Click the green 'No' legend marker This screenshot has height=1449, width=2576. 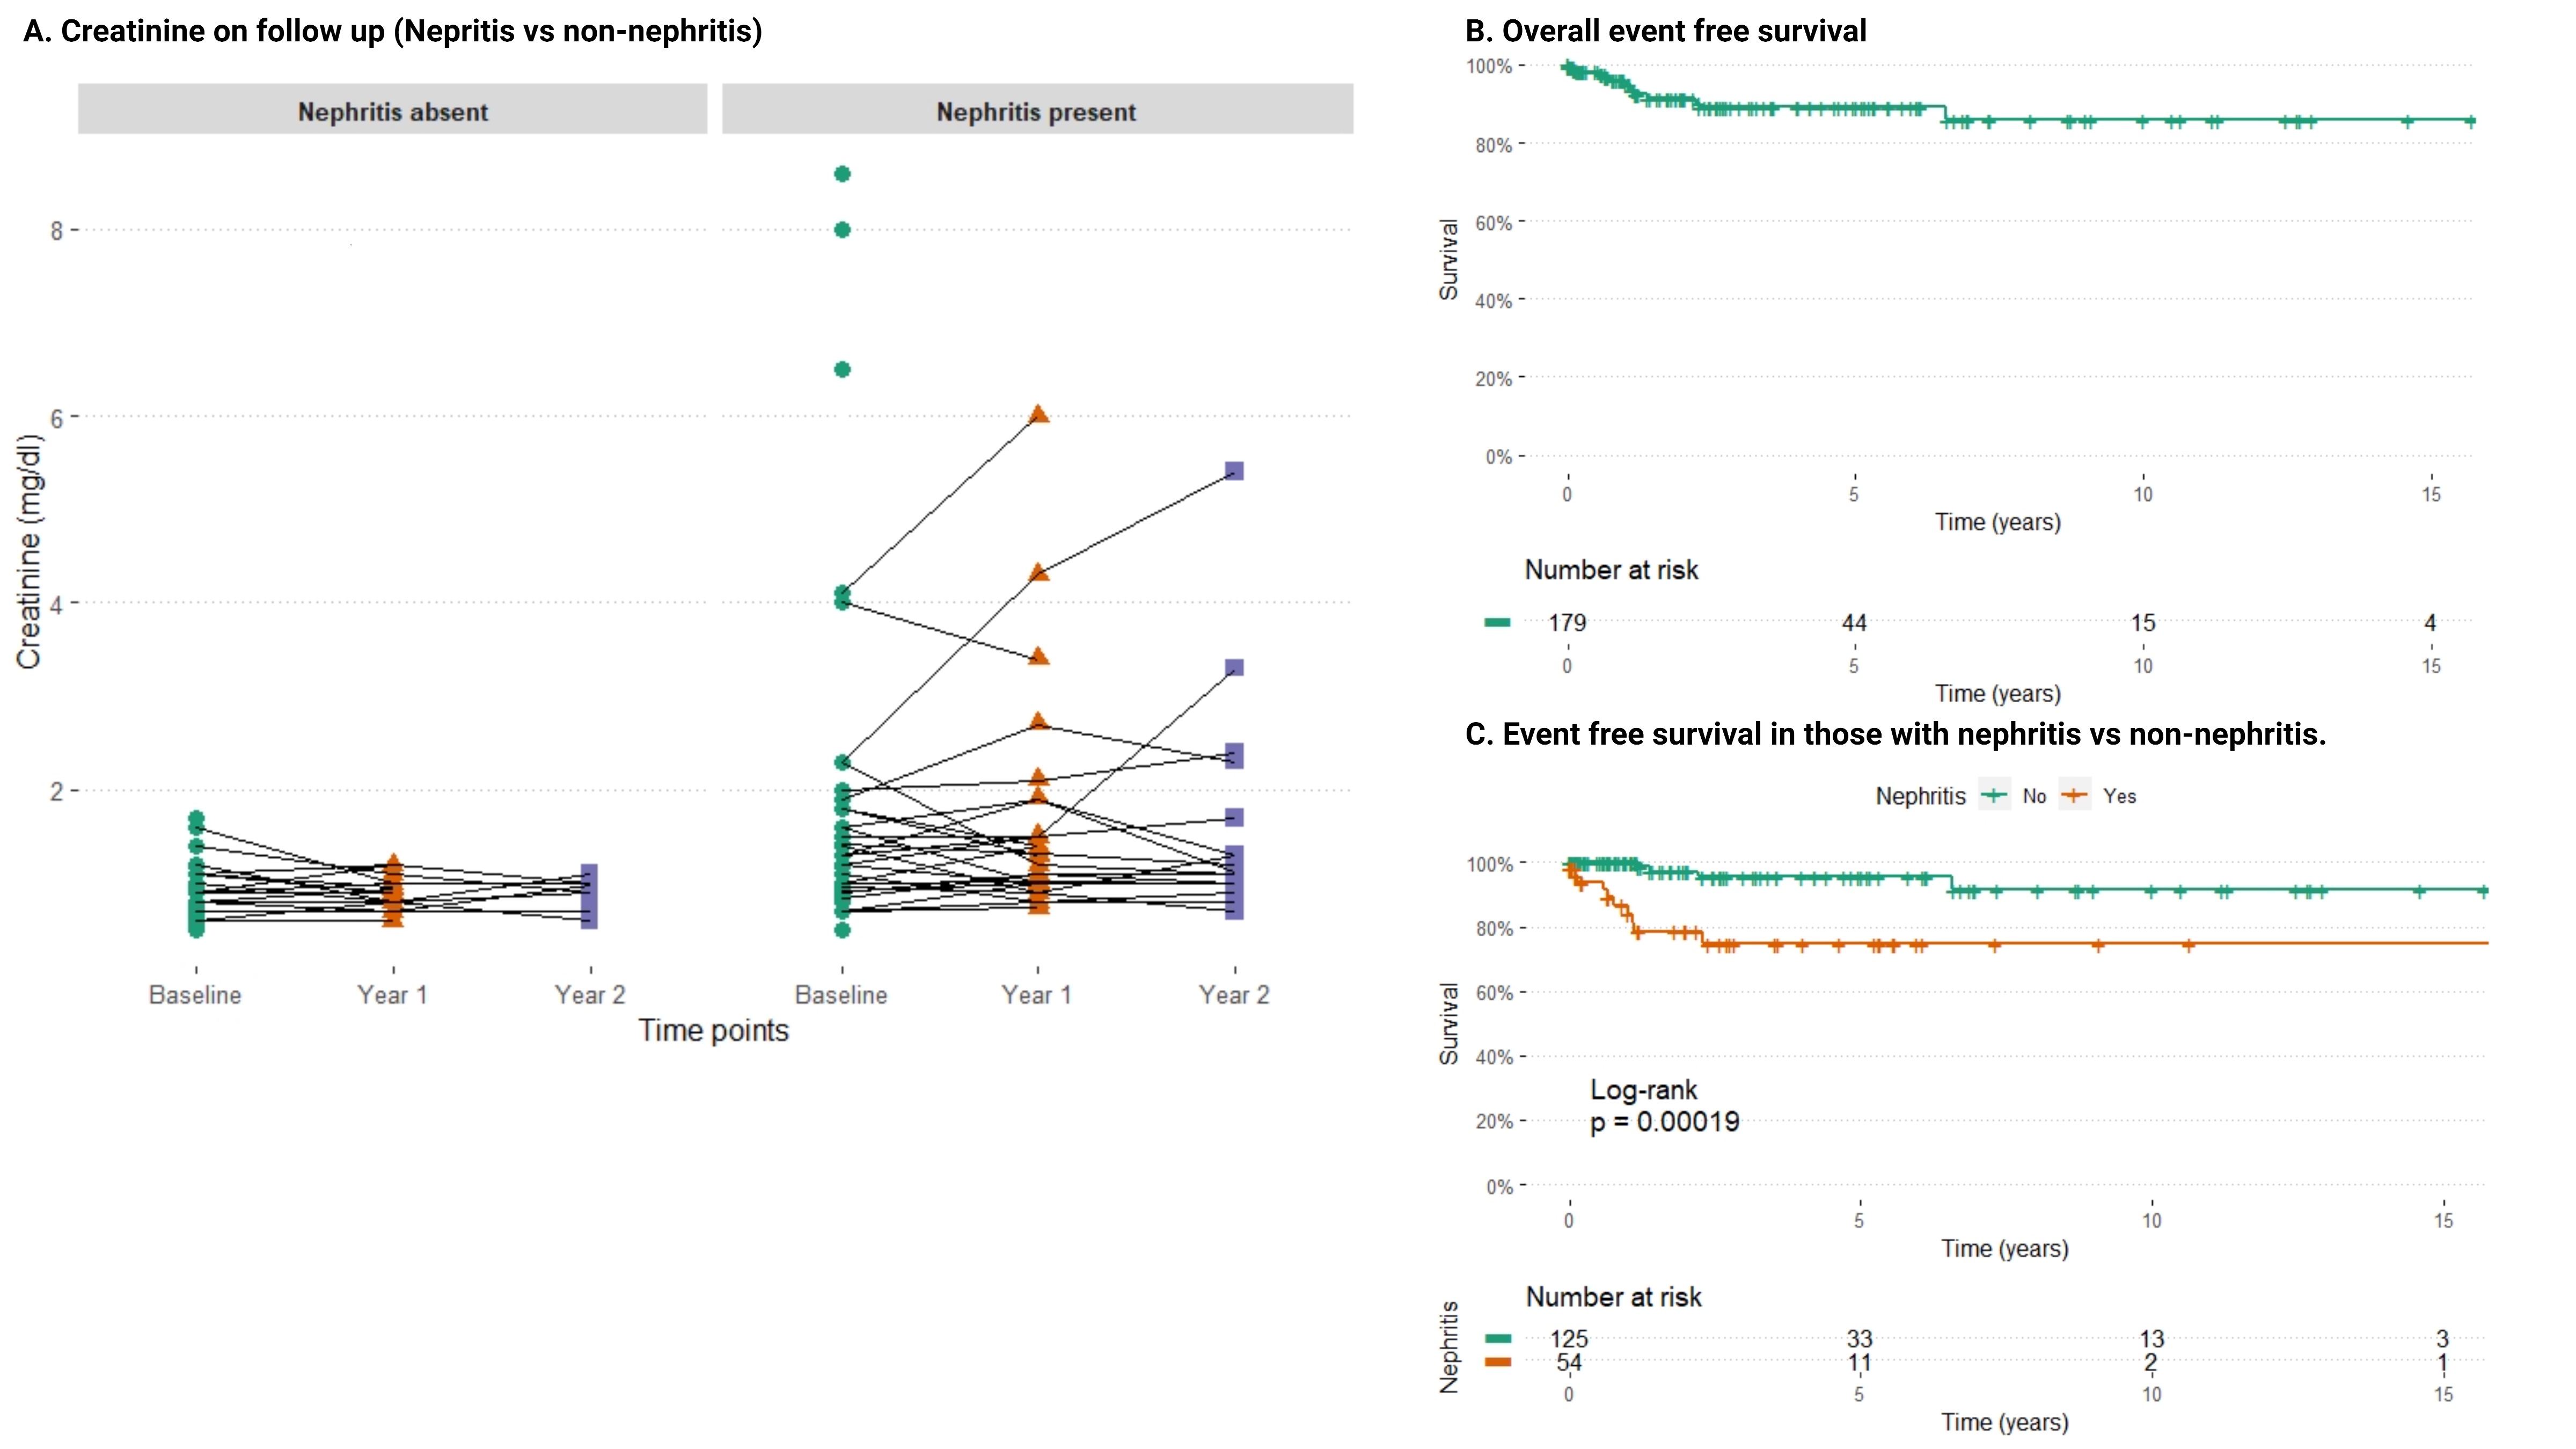tap(1994, 796)
